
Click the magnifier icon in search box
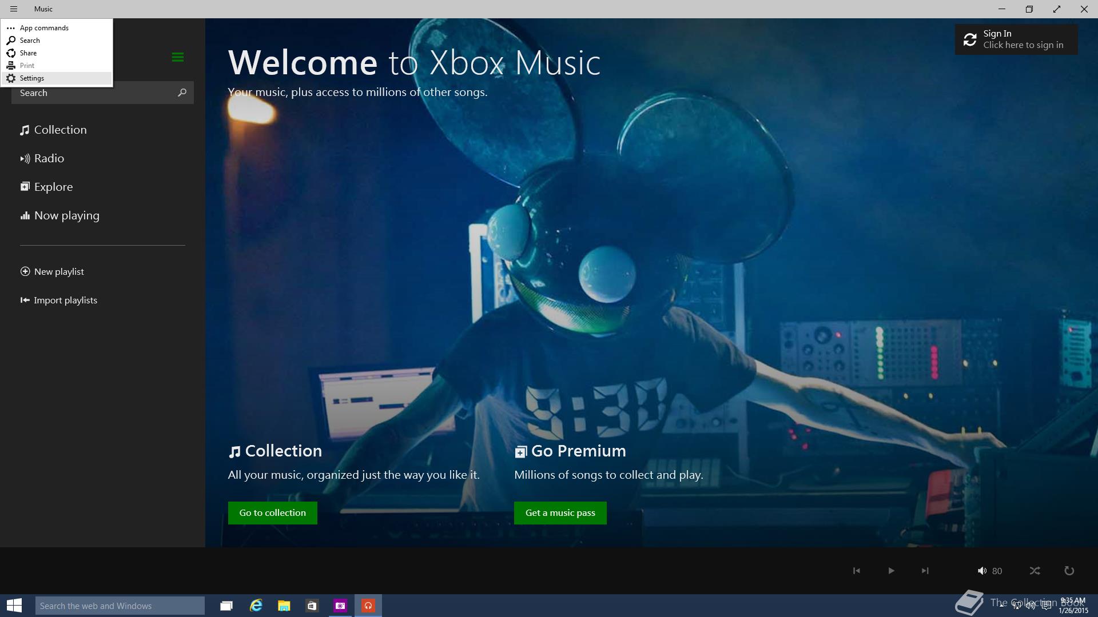182,93
